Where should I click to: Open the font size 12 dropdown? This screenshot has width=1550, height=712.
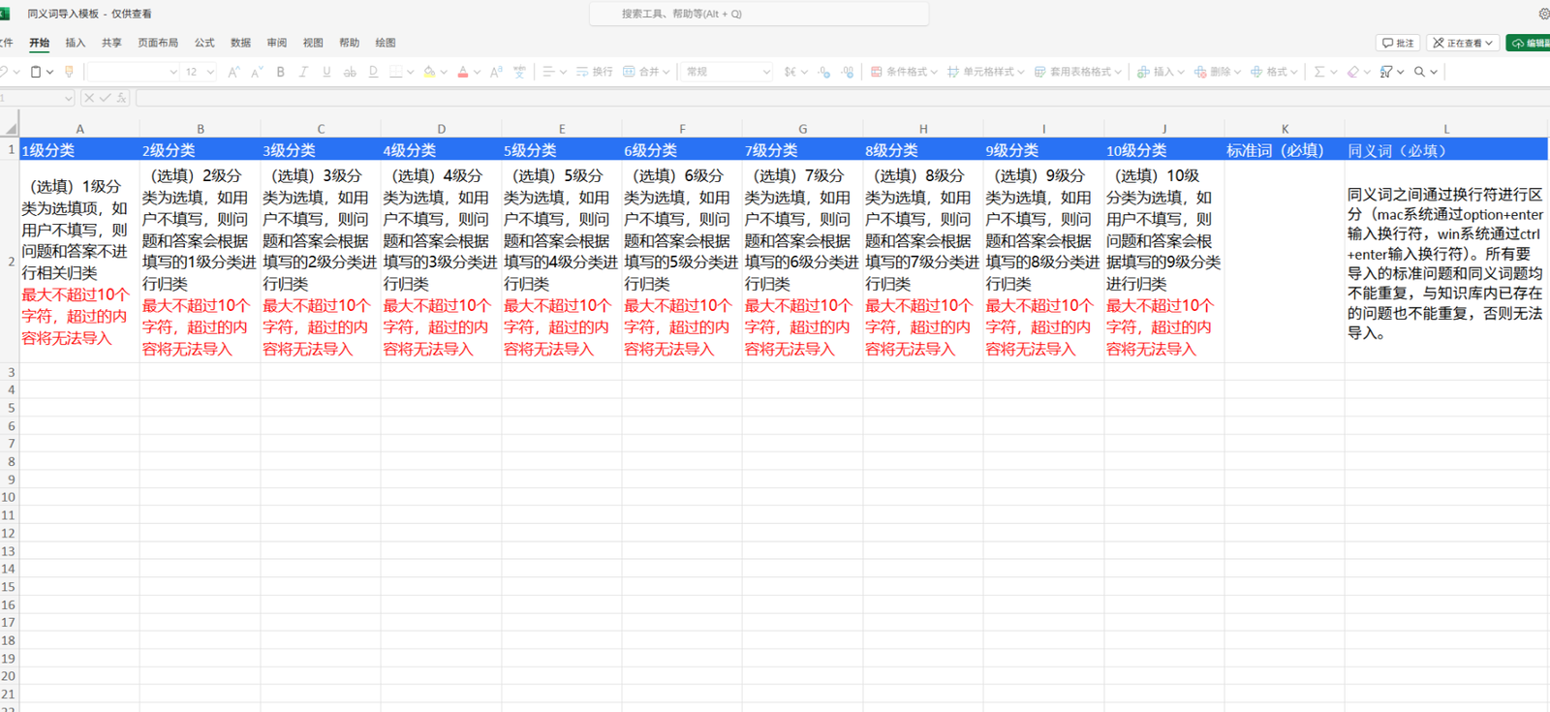(x=199, y=72)
